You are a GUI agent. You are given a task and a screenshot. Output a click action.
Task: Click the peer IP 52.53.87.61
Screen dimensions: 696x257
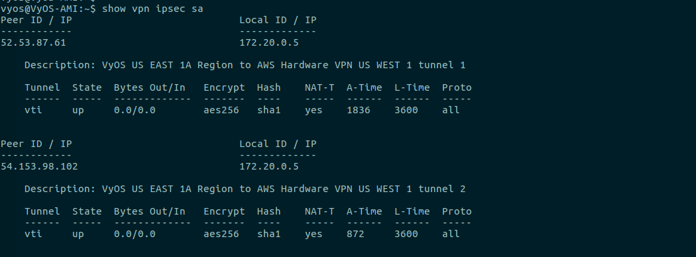pyautogui.click(x=33, y=42)
